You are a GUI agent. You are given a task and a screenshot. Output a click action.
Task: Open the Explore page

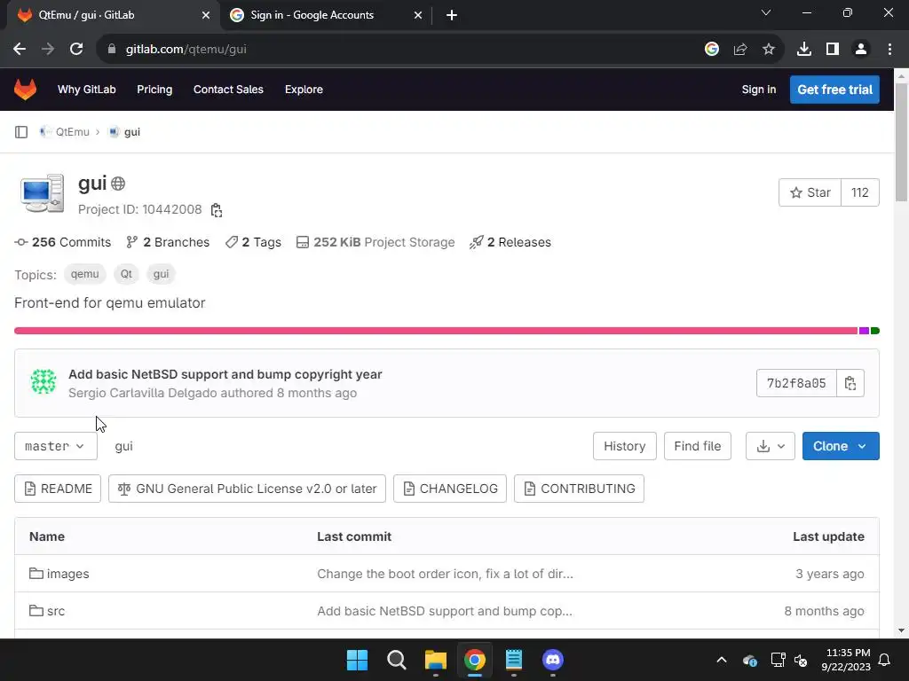coord(304,90)
